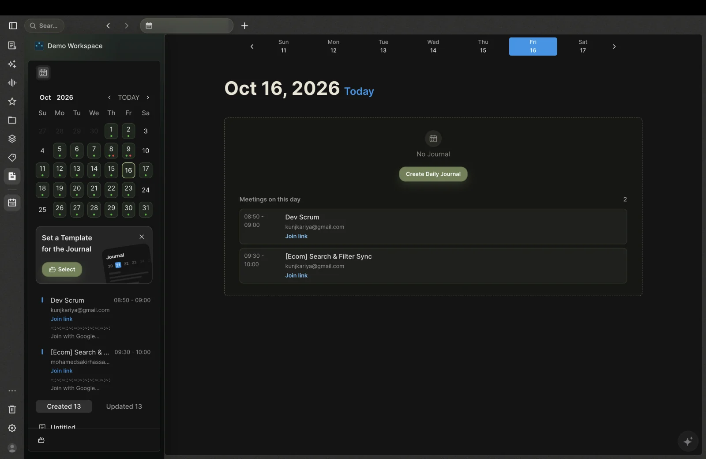Open Join link under Dev Scrum in main panel
Screen dimensions: 706x459
point(297,236)
